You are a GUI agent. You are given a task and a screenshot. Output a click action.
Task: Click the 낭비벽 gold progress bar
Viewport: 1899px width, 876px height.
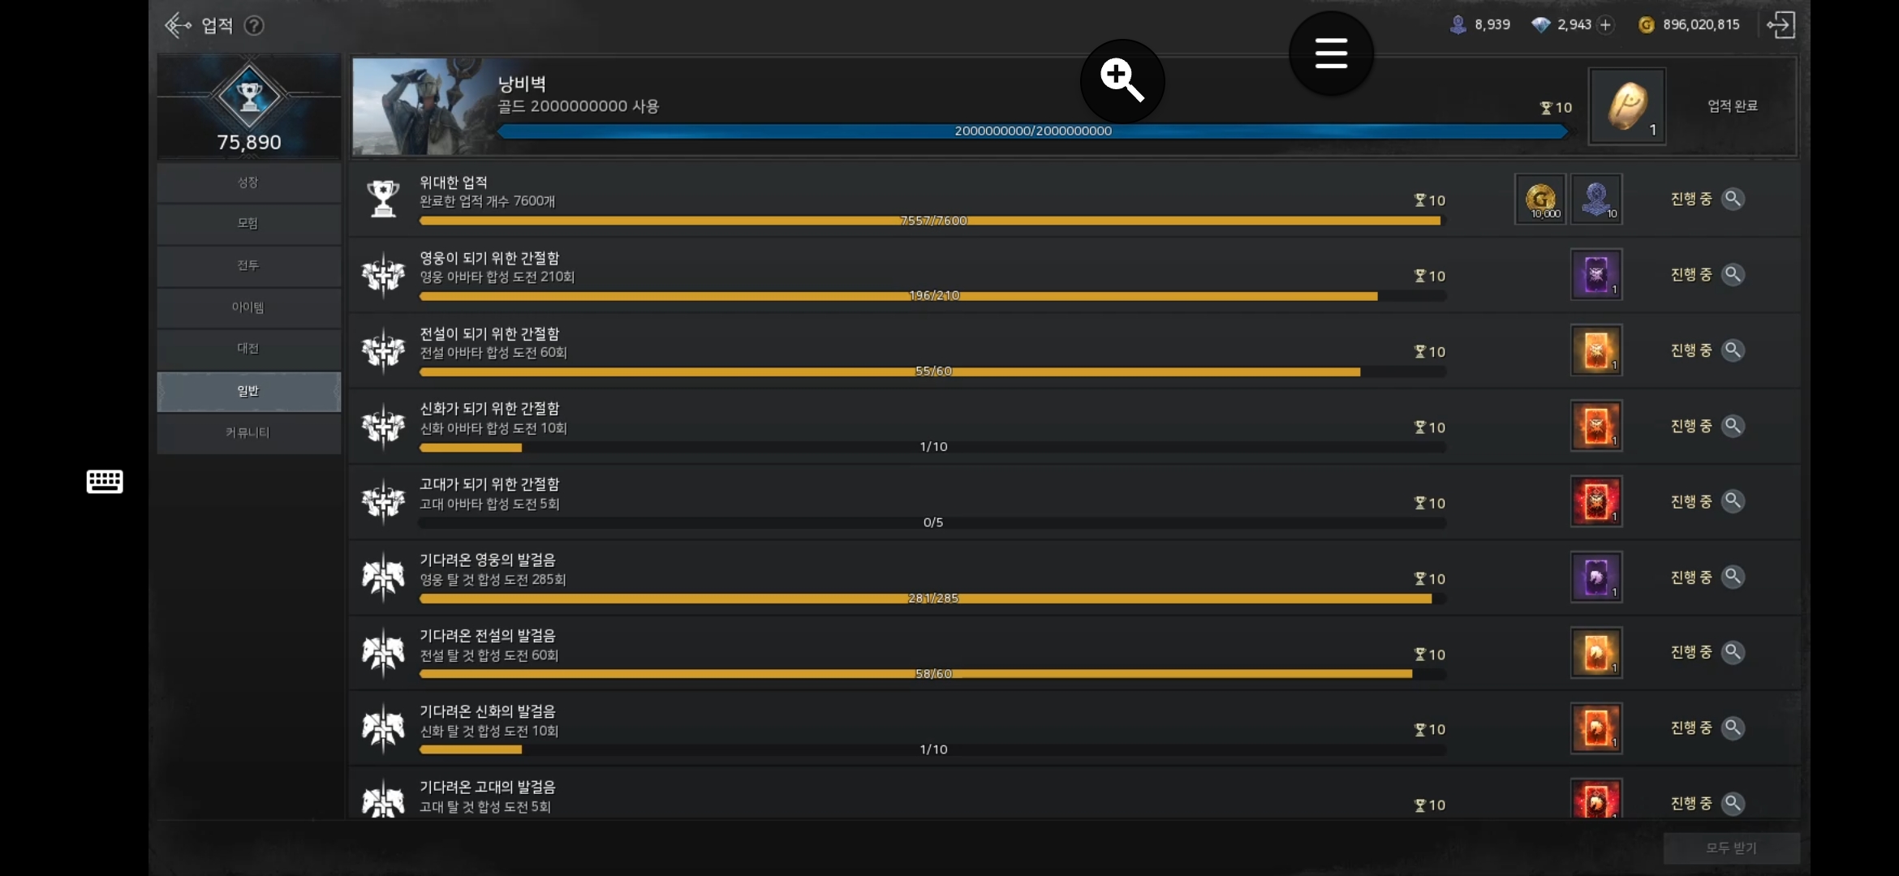(x=1032, y=131)
